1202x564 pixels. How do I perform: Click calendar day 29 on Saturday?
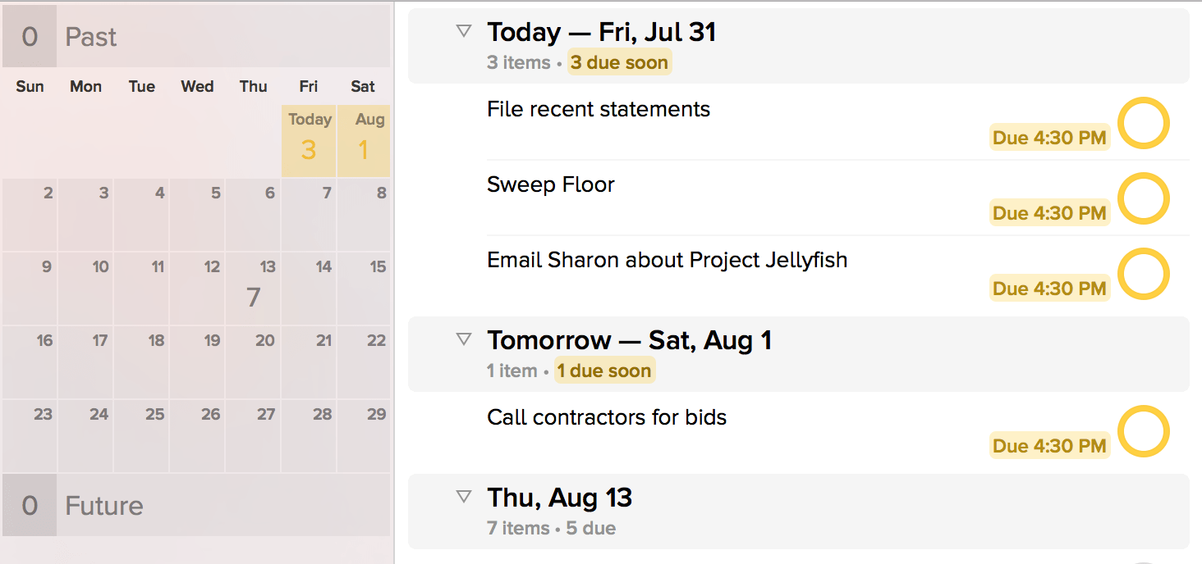(x=364, y=436)
